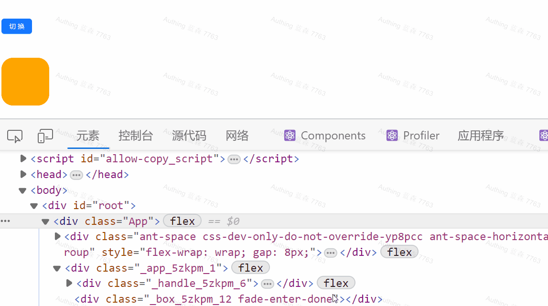Click the closing </head> tag text
Image resolution: width=548 pixels, height=306 pixels.
(107, 175)
